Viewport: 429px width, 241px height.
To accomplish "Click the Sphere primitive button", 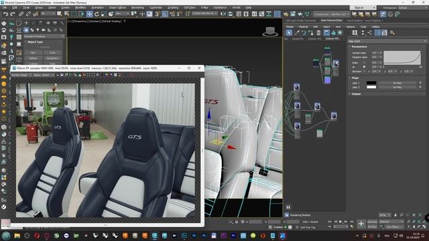I will click(x=33, y=58).
